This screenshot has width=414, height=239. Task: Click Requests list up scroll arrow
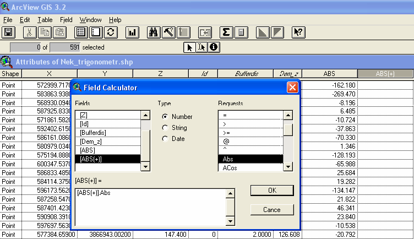(288, 115)
